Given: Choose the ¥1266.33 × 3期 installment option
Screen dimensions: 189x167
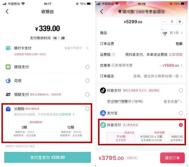Looking at the screenshot, I should point(151,138).
